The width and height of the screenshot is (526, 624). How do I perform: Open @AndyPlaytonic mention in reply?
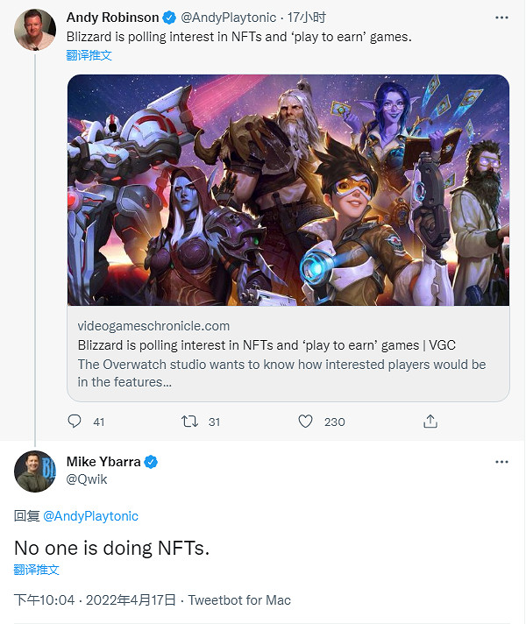pos(90,516)
